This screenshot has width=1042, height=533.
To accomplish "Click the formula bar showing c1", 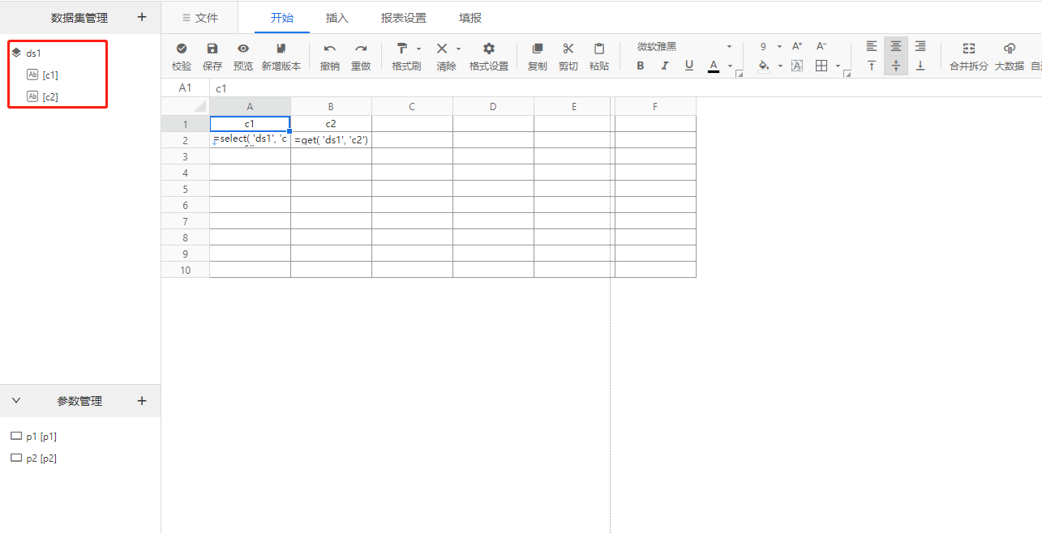I will 624,87.
